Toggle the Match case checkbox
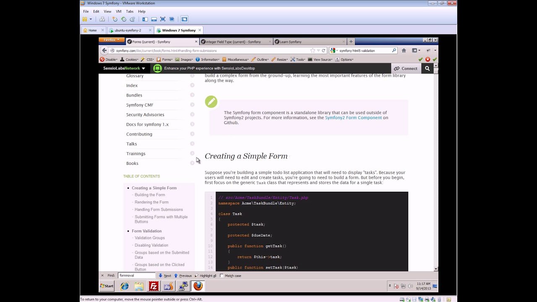 pyautogui.click(x=222, y=276)
